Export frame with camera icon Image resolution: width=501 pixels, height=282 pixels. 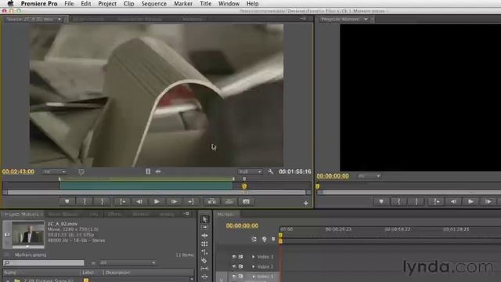click(x=247, y=202)
